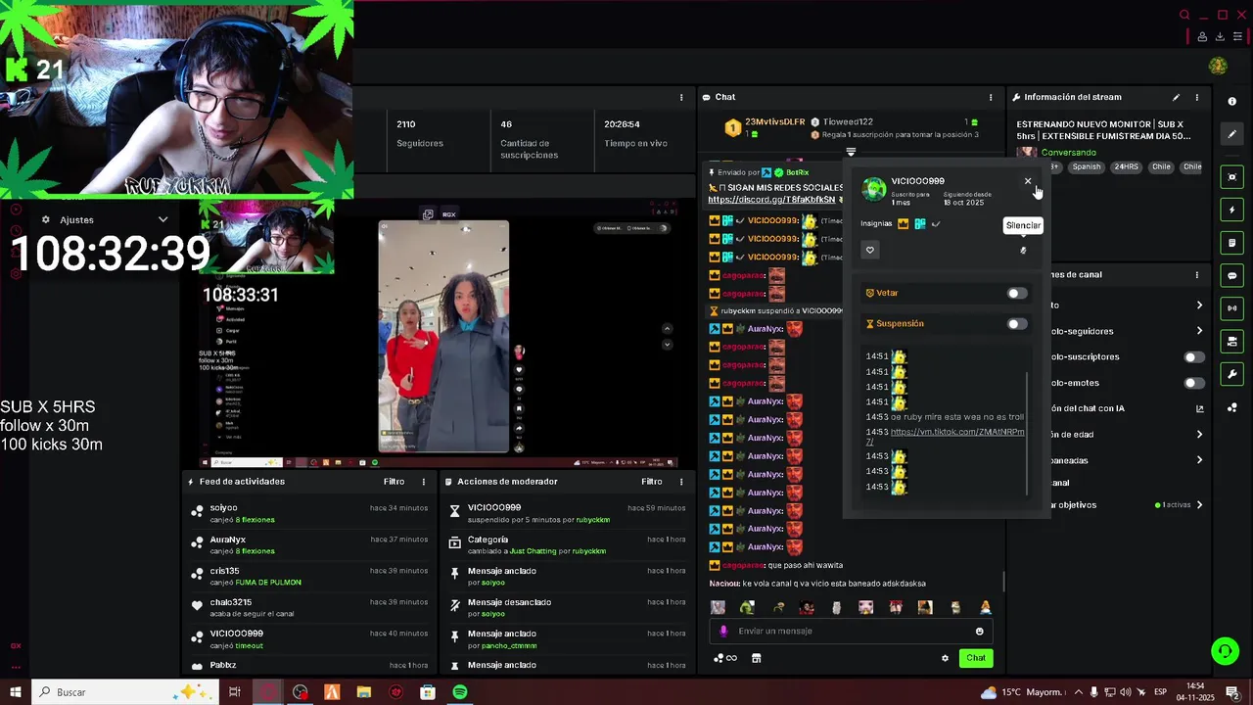Viewport: 1253px width, 705px height.
Task: Click the channel points dots sidebar icon
Action: (1232, 407)
